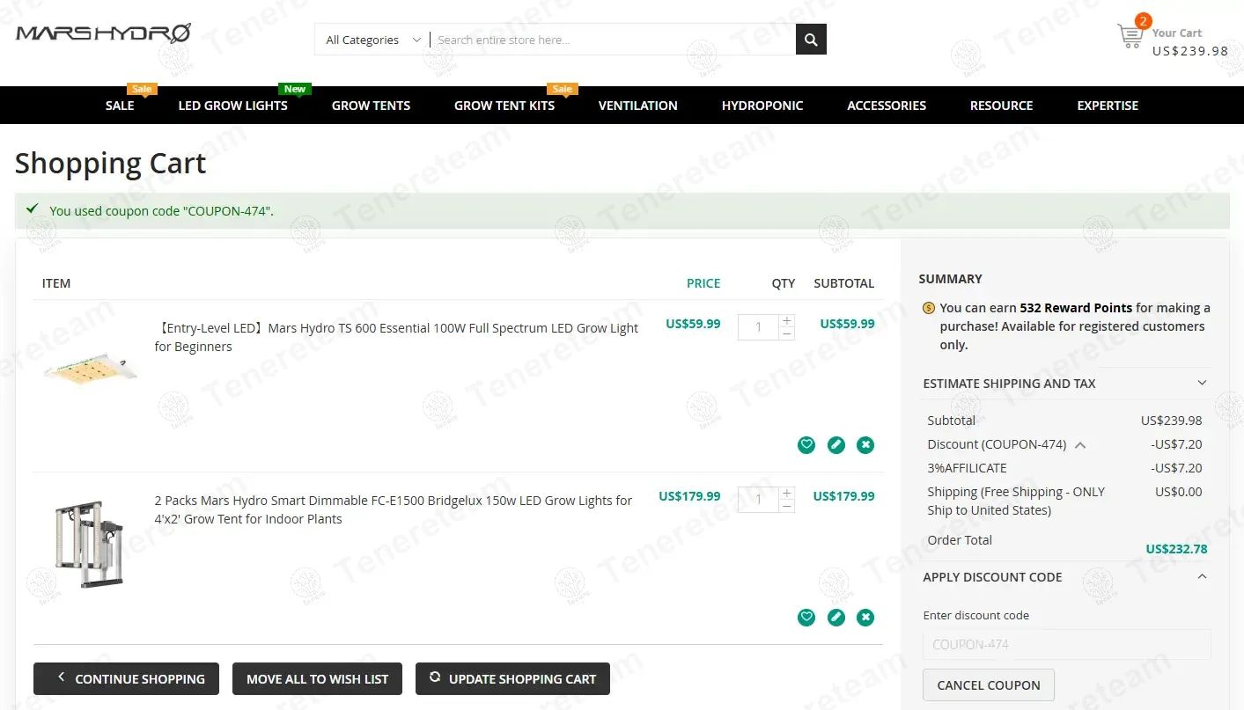Add TS 600 to wishlist heart icon
1244x710 pixels.
(x=806, y=445)
